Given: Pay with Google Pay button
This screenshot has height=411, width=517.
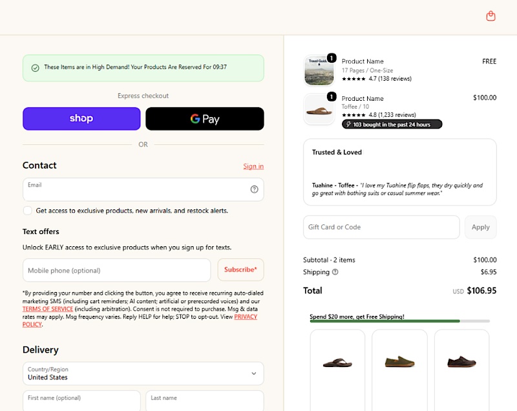Looking at the screenshot, I should [205, 119].
